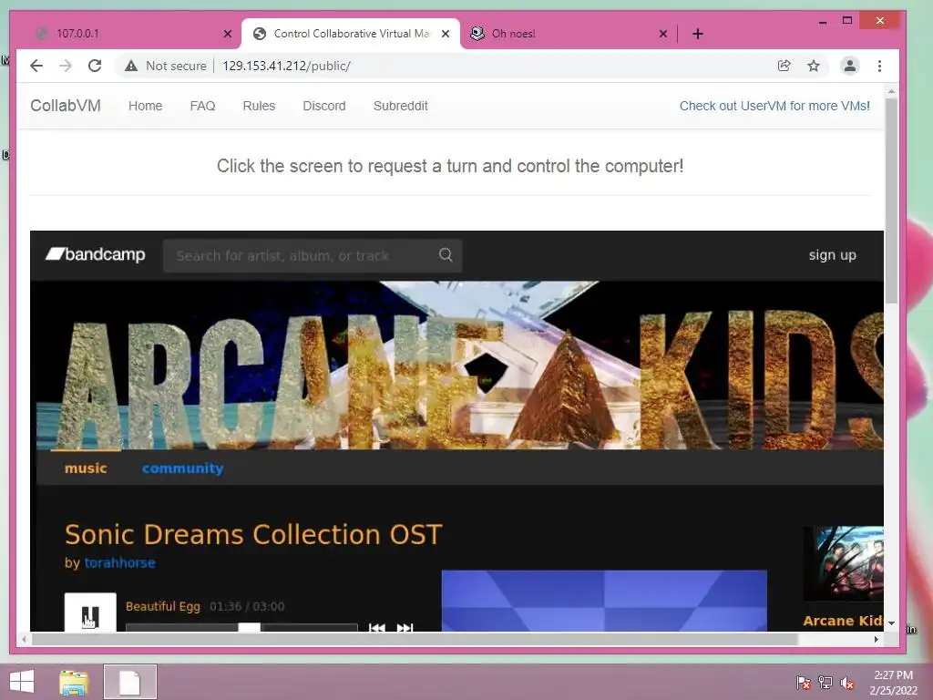Viewport: 933px width, 700px height.
Task: Open the Arcane Kids band photo
Action: tap(844, 563)
